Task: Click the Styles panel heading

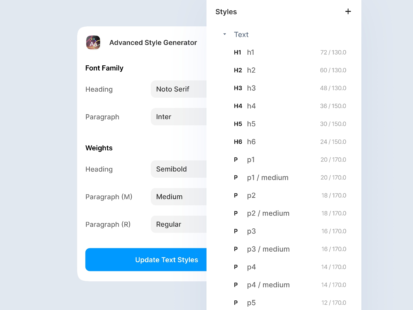Action: point(226,12)
